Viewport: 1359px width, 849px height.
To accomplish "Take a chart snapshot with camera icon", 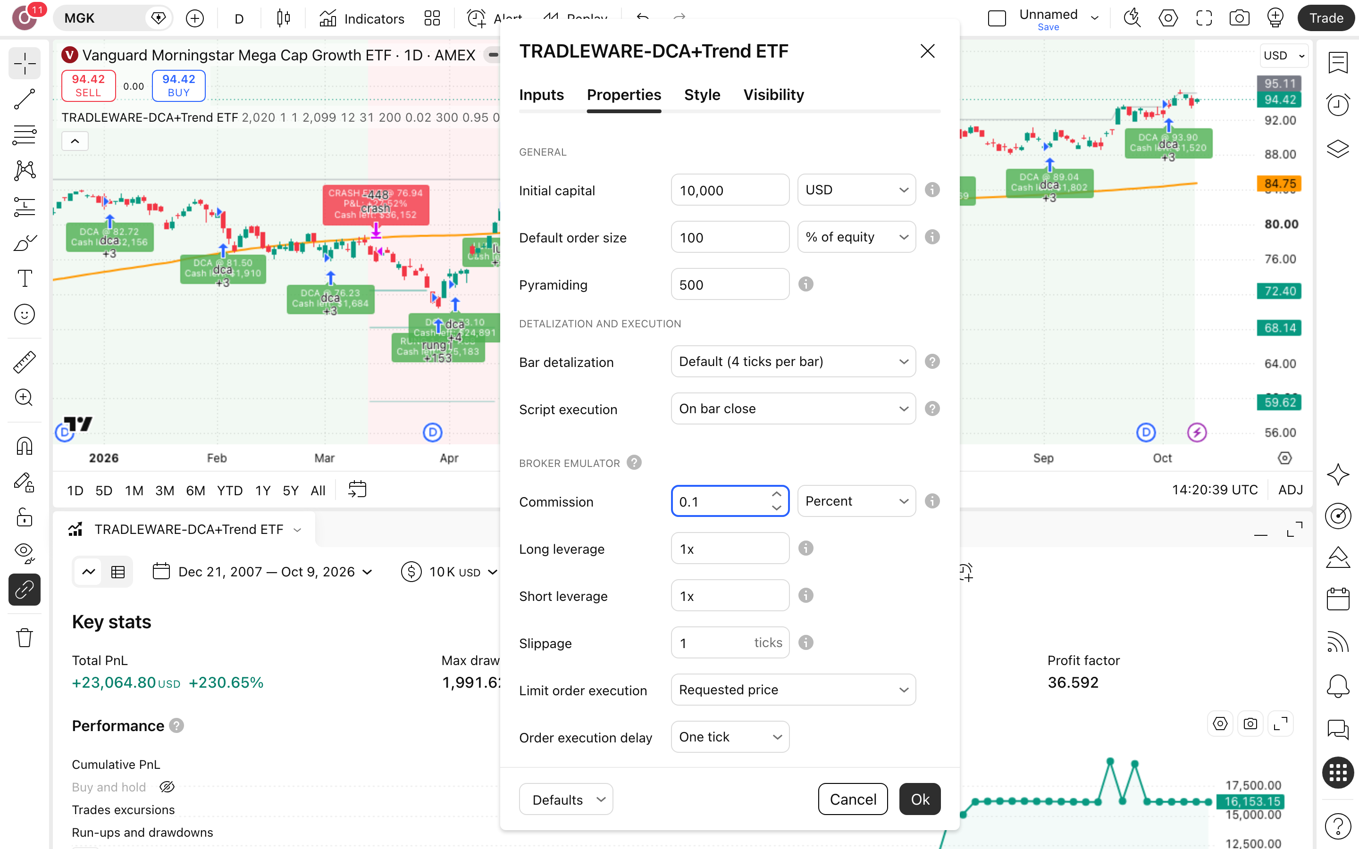I will pos(1239,18).
